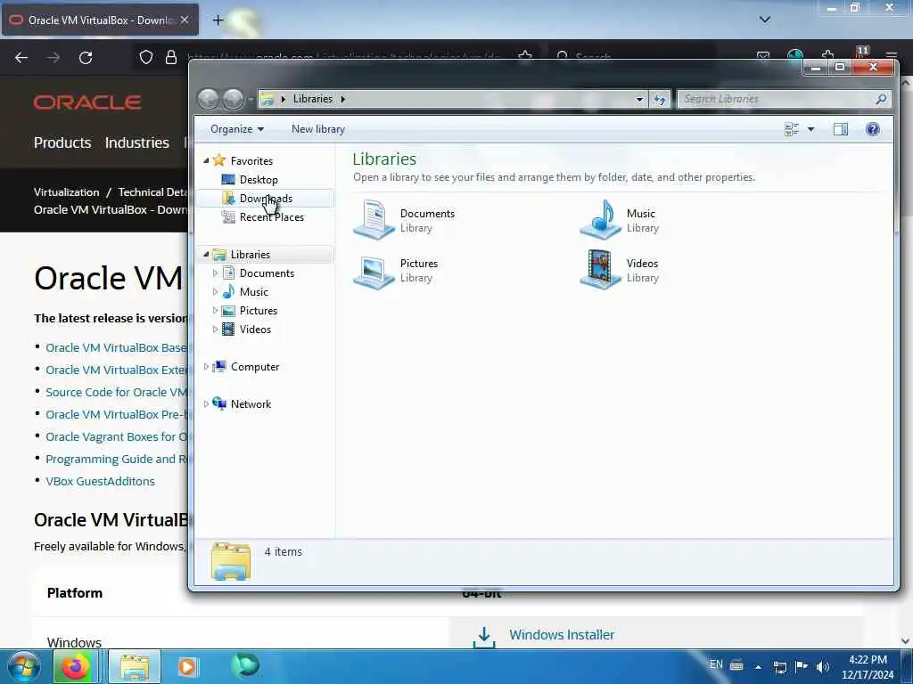Open VBox GuestAdditons link
Screen dimensions: 913x684
[100, 482]
